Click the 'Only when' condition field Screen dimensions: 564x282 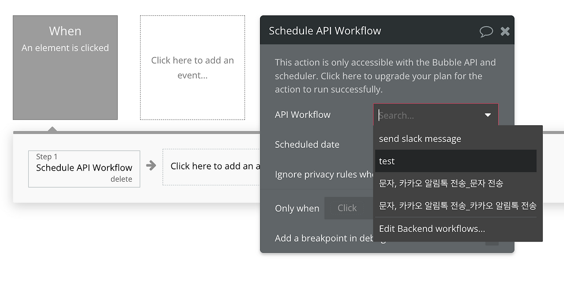pyautogui.click(x=349, y=208)
